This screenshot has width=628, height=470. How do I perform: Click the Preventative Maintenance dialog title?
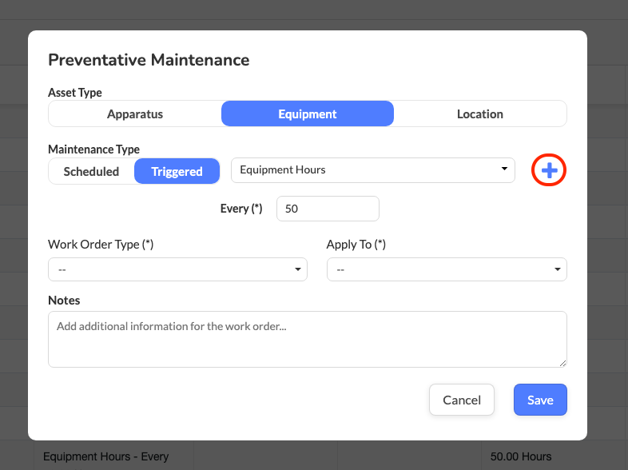(x=149, y=60)
